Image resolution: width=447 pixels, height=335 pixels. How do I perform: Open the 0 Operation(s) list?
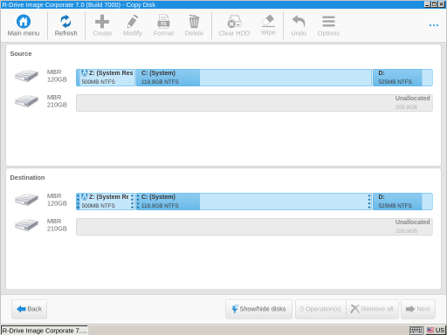[x=320, y=309]
